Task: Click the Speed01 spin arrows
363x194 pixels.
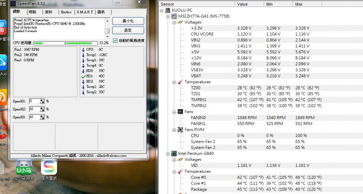Action: tap(42, 101)
